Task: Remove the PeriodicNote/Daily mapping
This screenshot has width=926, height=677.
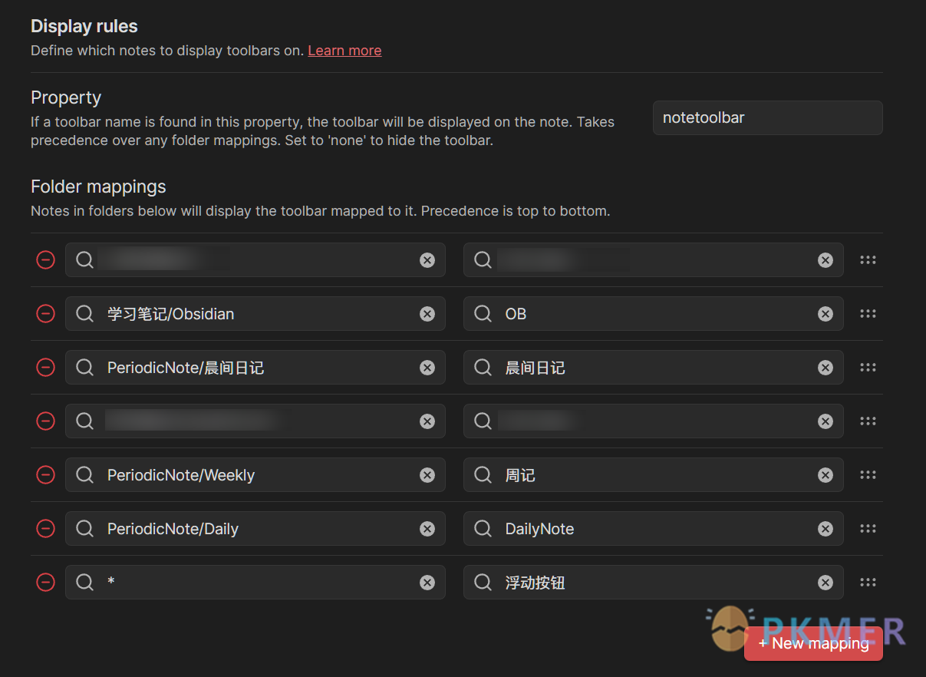Action: pos(46,529)
